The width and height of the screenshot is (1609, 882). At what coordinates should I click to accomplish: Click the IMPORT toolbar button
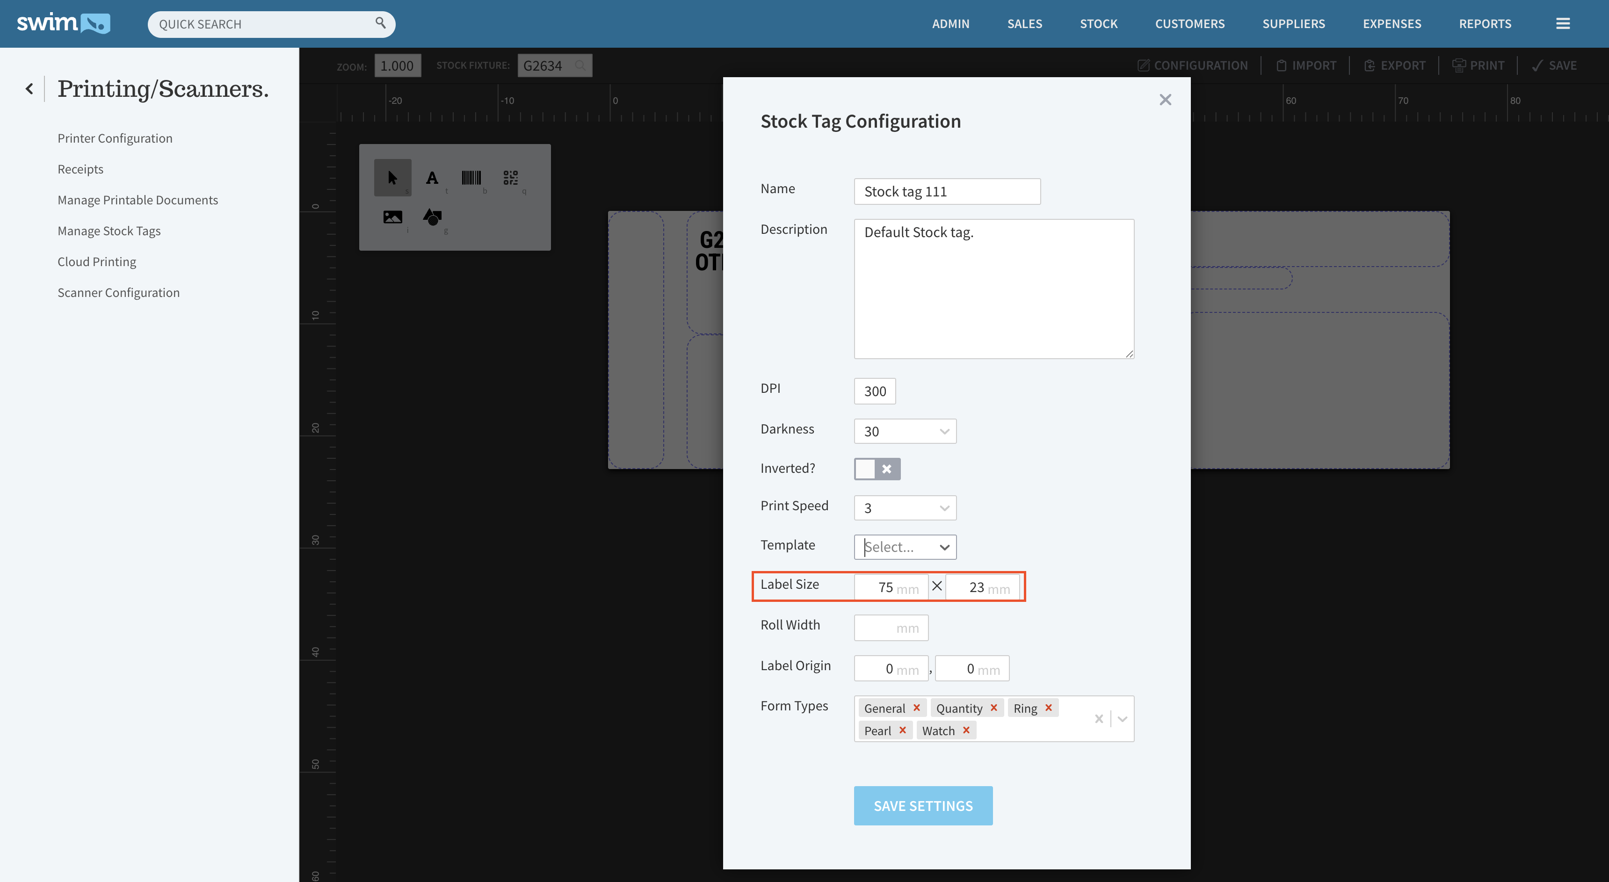1306,65
